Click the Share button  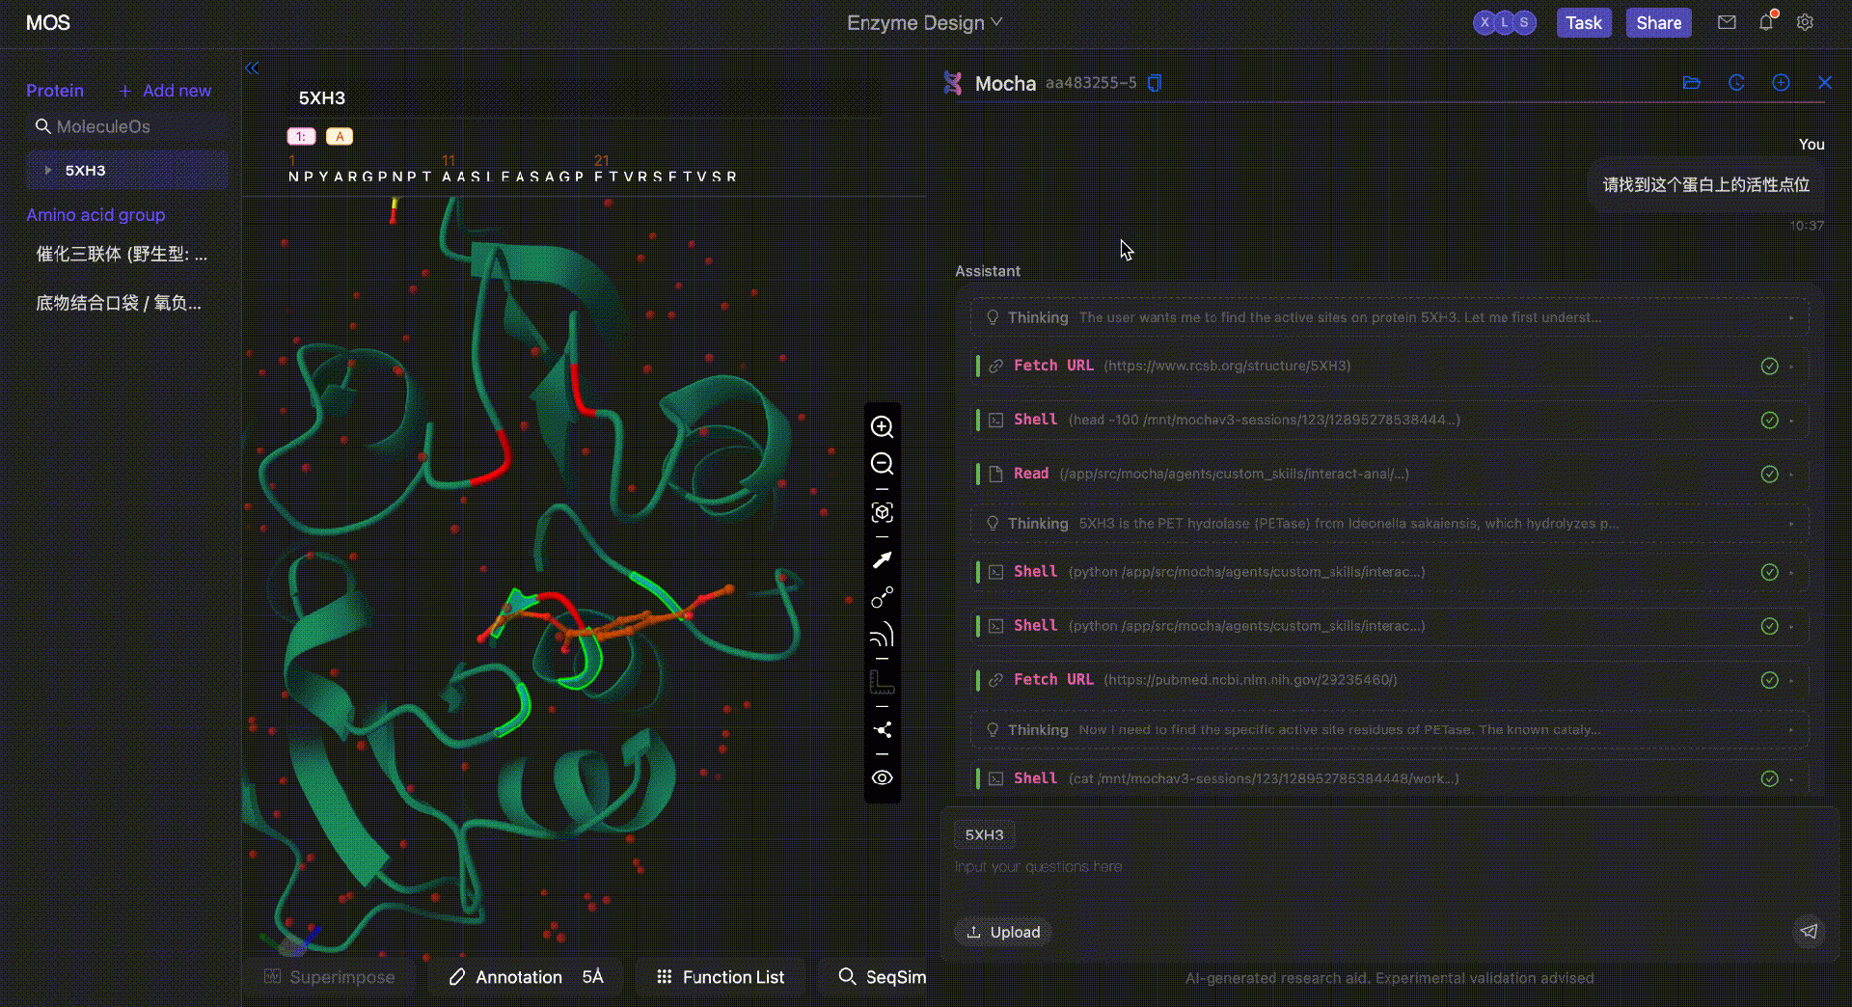1658,22
